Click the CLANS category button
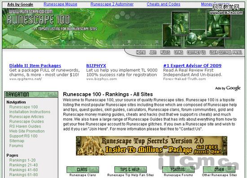Viewport: 247px width, 178px height. 83,169
